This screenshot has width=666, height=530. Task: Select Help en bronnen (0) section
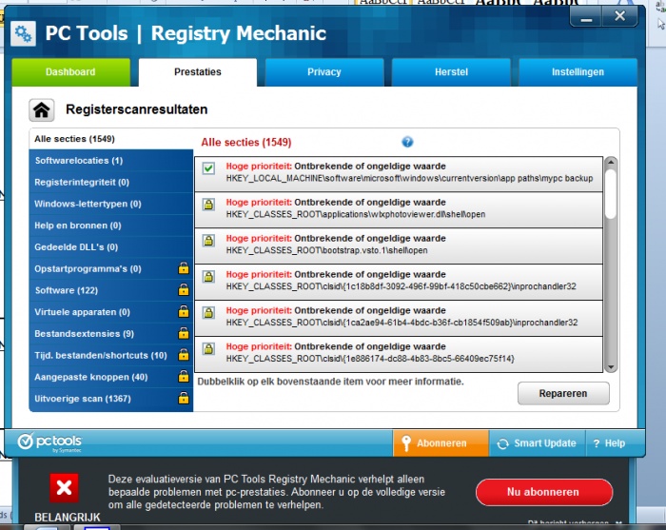pyautogui.click(x=111, y=226)
